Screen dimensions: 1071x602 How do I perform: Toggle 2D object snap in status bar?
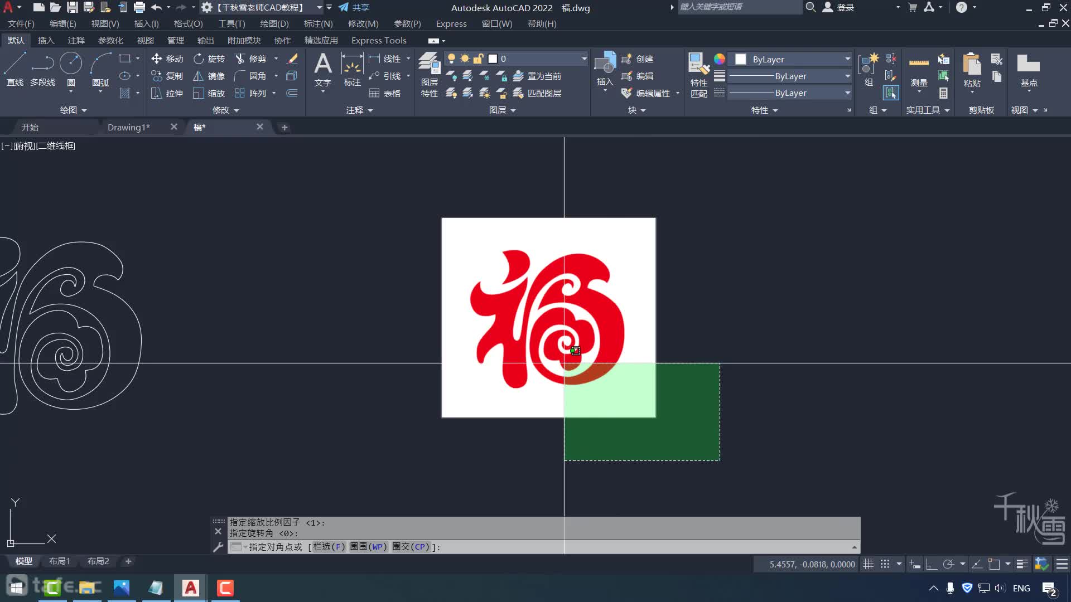tap(994, 564)
